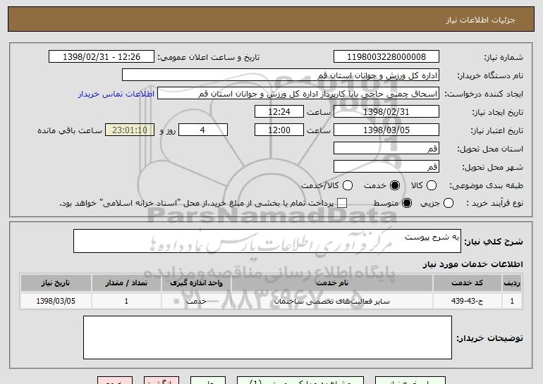Click the واحد اندازه گیری column header

(196, 283)
